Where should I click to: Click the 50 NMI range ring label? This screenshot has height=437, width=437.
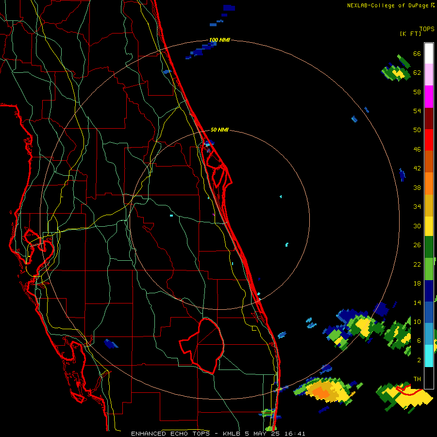[x=219, y=130]
